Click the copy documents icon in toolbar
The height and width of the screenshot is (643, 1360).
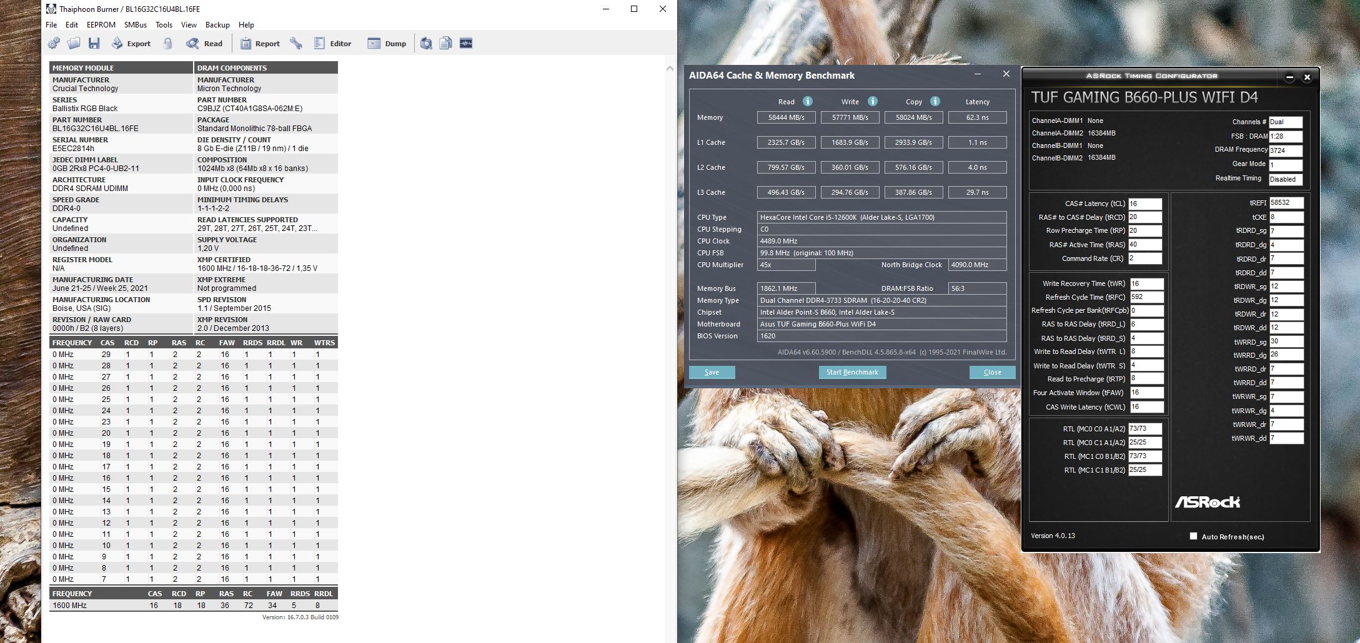(x=446, y=43)
